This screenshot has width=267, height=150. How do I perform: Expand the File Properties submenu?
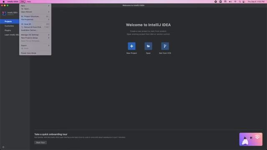click(x=35, y=20)
